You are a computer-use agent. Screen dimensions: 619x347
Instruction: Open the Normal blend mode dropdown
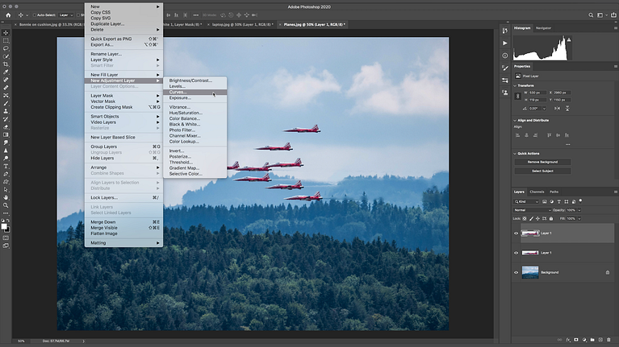pyautogui.click(x=532, y=210)
